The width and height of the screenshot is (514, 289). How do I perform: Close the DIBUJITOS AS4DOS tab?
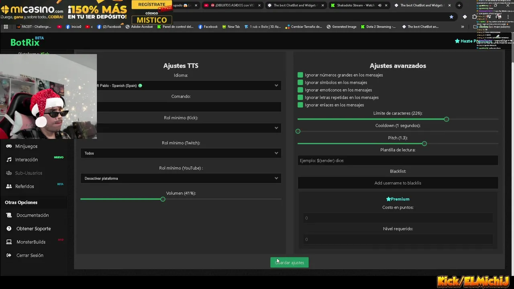click(259, 5)
